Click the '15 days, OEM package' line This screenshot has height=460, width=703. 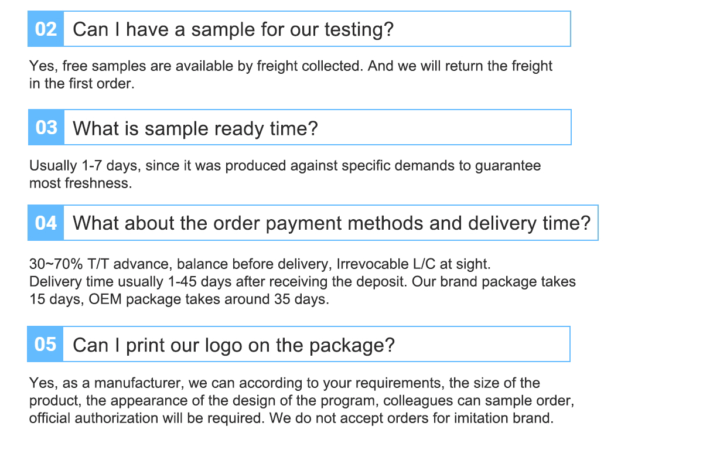pos(179,299)
